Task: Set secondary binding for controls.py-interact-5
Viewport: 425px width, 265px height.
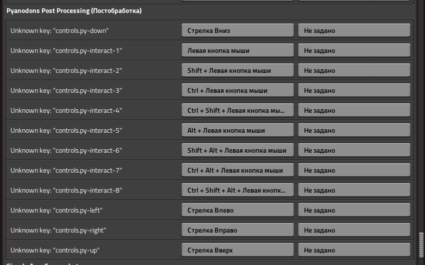Action: [x=354, y=130]
